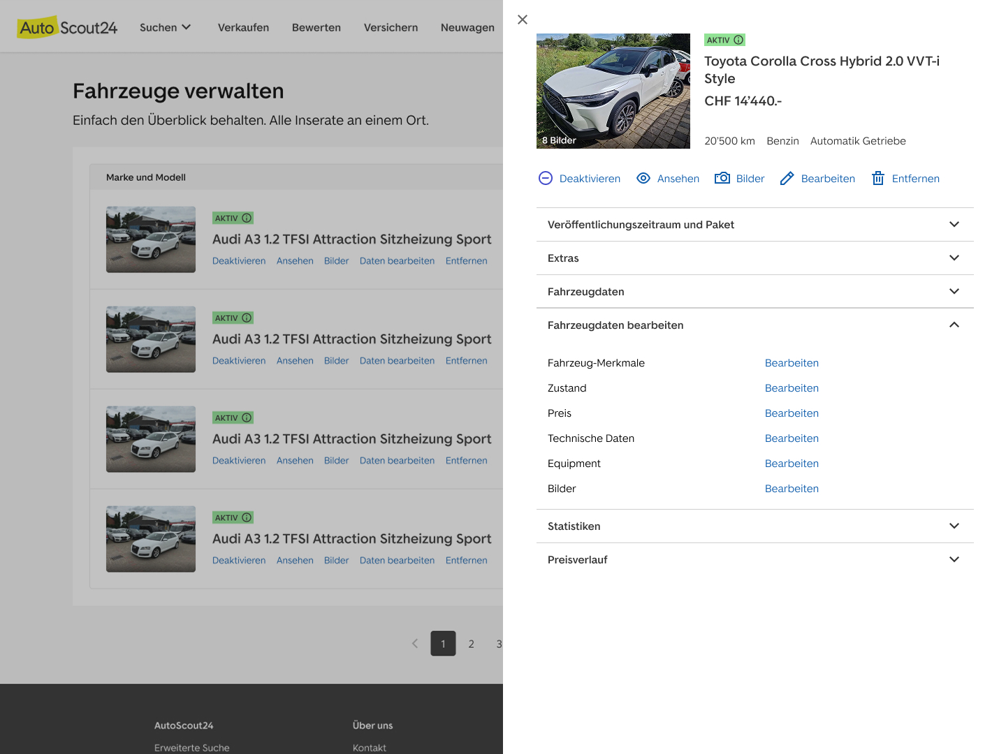Open first Audi A3 listing thumbnail
The image size is (1006, 754).
pos(151,239)
